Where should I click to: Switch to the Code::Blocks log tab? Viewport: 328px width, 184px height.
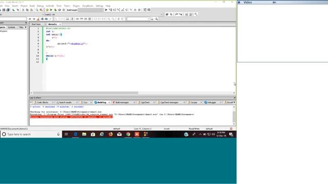pyautogui.click(x=43, y=102)
